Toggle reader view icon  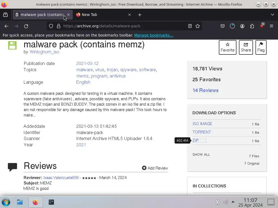190,26
